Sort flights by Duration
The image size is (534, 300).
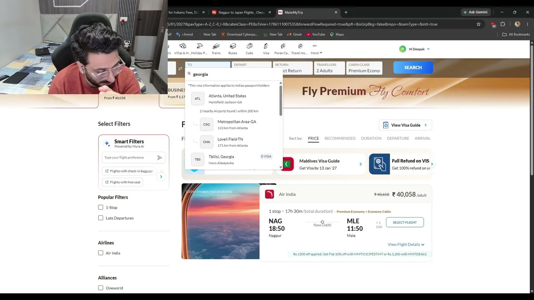coord(371,138)
